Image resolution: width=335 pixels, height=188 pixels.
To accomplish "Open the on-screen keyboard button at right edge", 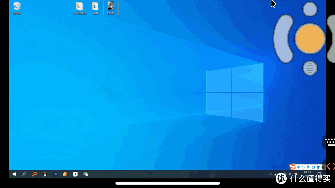I will coord(330,142).
